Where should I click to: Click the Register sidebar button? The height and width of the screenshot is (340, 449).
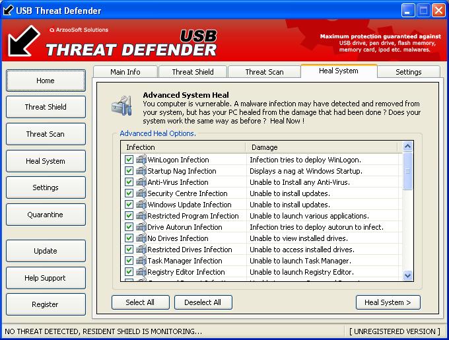point(46,304)
